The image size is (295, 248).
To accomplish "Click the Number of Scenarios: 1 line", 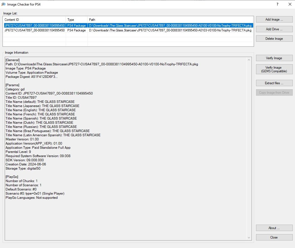I will 23,185.
